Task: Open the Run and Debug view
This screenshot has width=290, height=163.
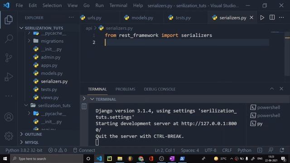Action: pyautogui.click(x=9, y=77)
